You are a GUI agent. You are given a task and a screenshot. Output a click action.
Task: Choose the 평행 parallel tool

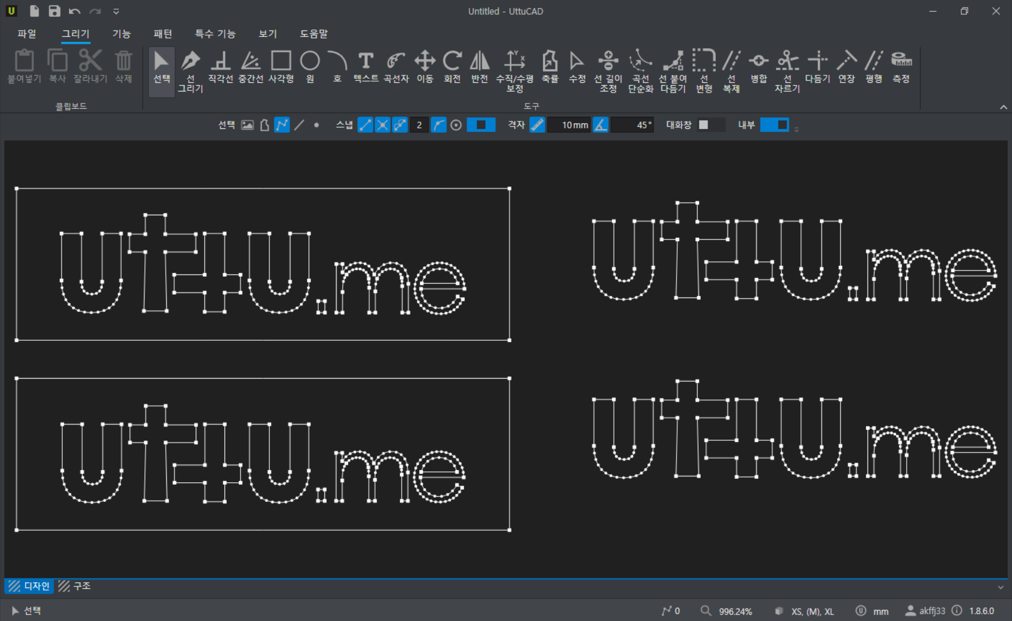pos(874,67)
